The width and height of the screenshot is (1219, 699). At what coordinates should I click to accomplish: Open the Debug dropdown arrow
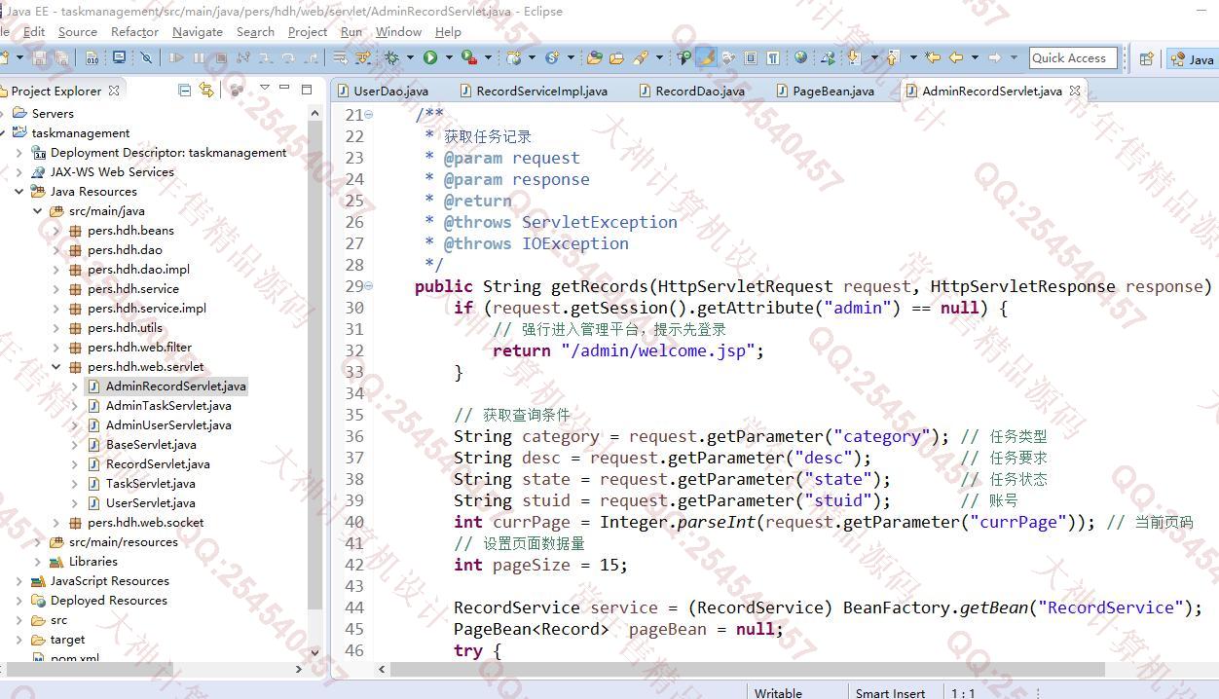pos(410,58)
